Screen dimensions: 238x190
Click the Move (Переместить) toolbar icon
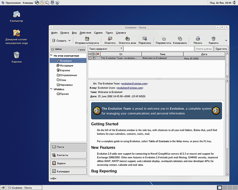163,39
